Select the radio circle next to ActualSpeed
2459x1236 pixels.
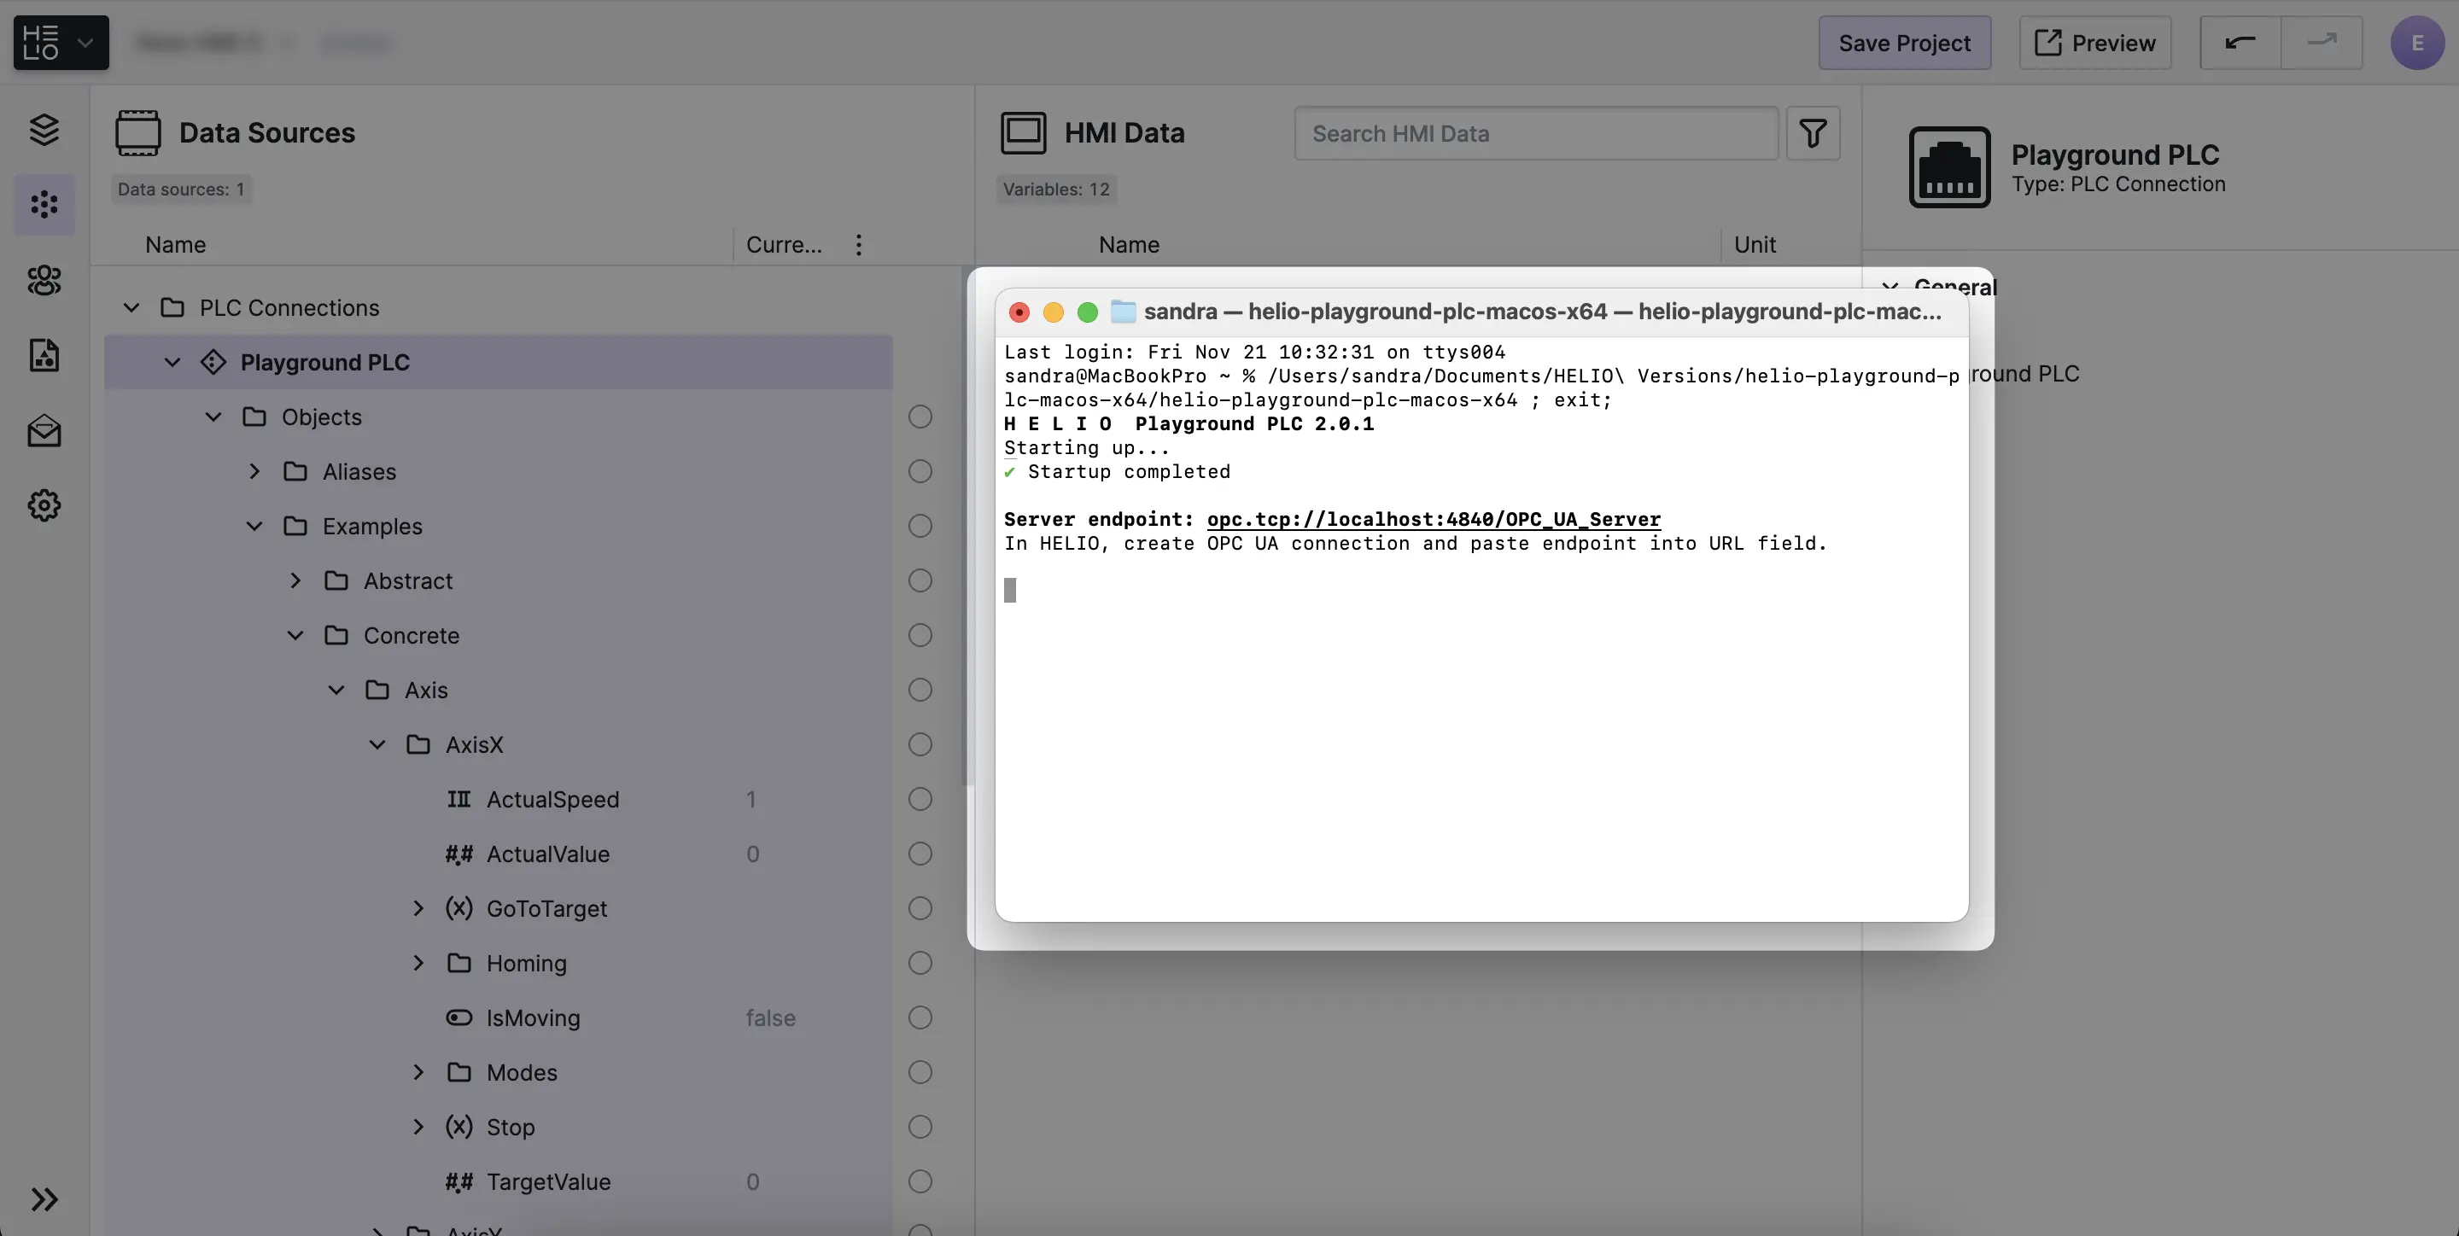point(920,799)
